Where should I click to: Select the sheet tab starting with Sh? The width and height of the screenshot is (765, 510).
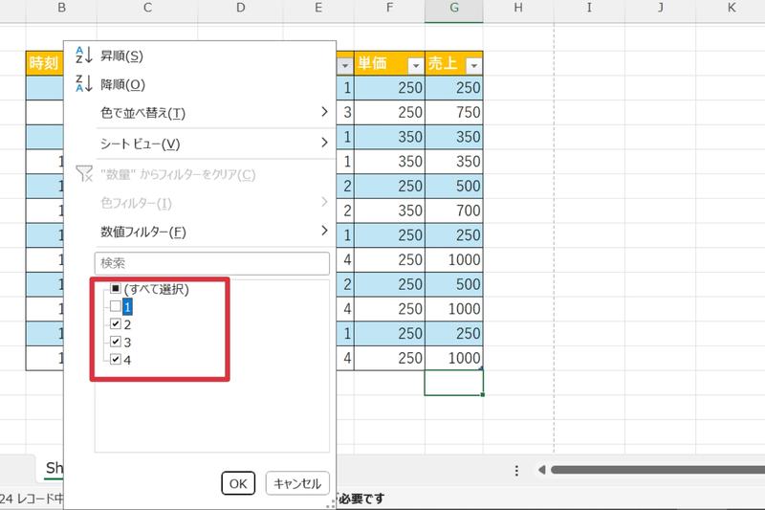[54, 468]
